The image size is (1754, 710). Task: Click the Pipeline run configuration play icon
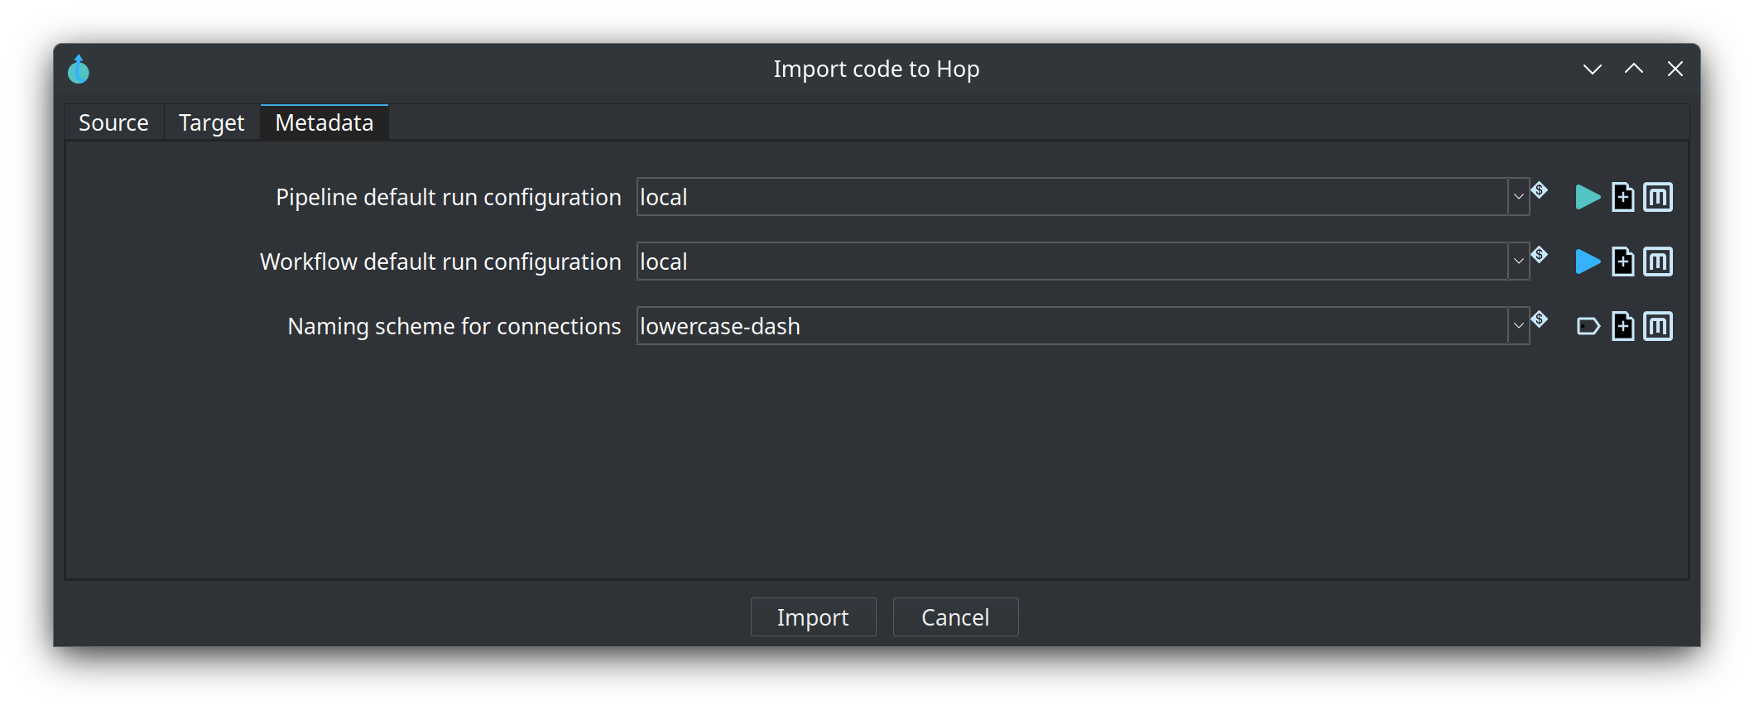1588,197
